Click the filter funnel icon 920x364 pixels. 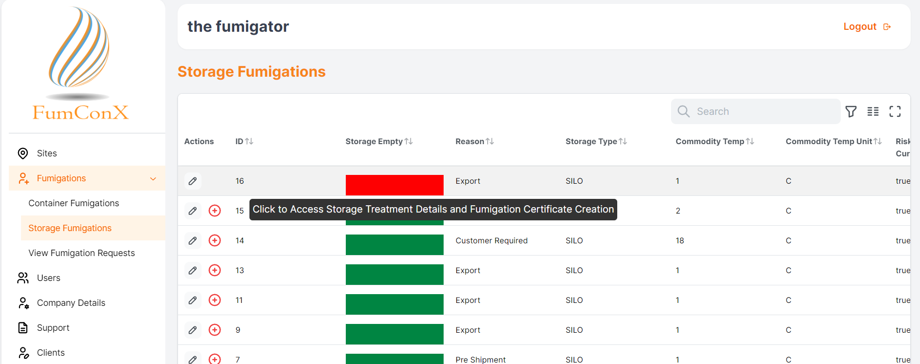pyautogui.click(x=851, y=111)
